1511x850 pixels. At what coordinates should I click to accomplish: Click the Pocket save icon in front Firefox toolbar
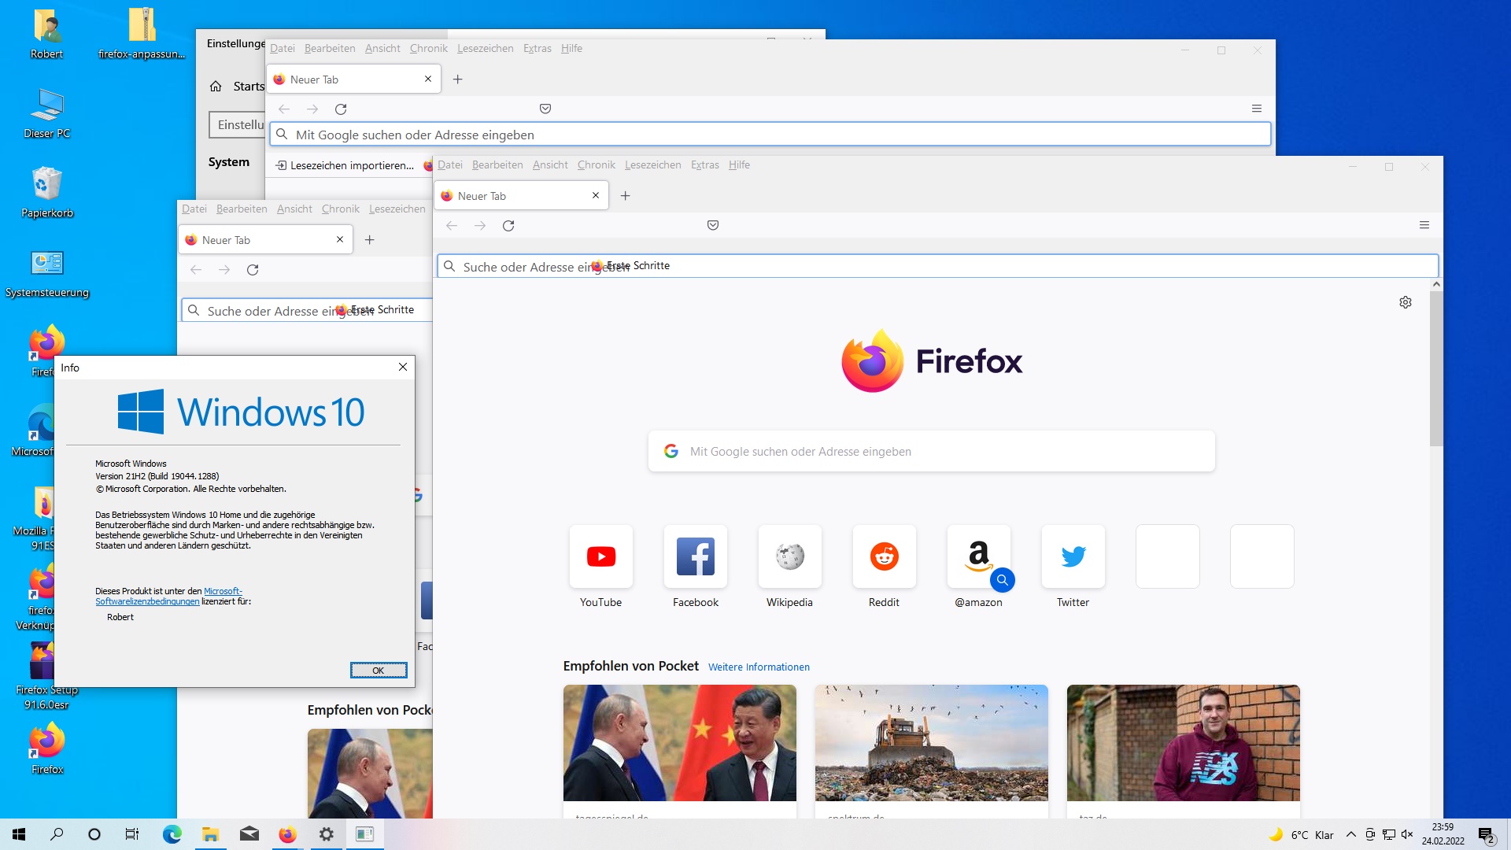pyautogui.click(x=713, y=225)
